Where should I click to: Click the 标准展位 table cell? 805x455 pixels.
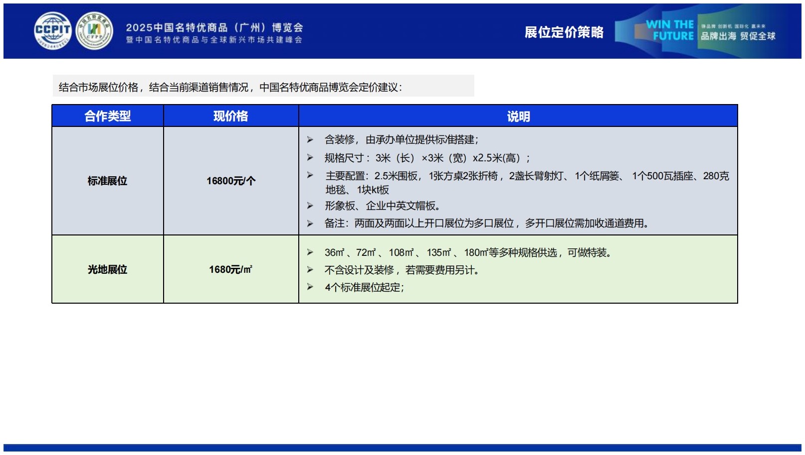[x=108, y=181]
